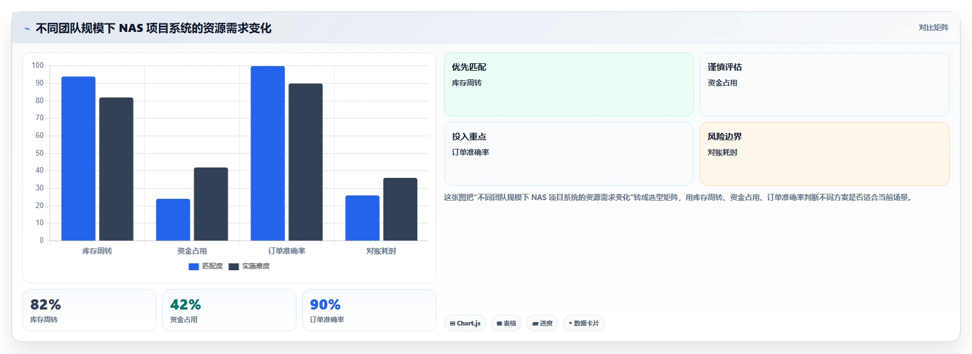Click the 0 tick on the y-axis
Screen dimensions: 972x354
click(41, 241)
